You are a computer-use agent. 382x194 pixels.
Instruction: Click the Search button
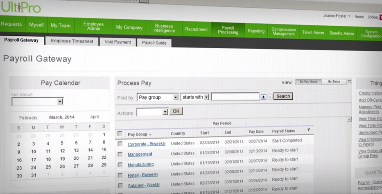[x=283, y=96]
